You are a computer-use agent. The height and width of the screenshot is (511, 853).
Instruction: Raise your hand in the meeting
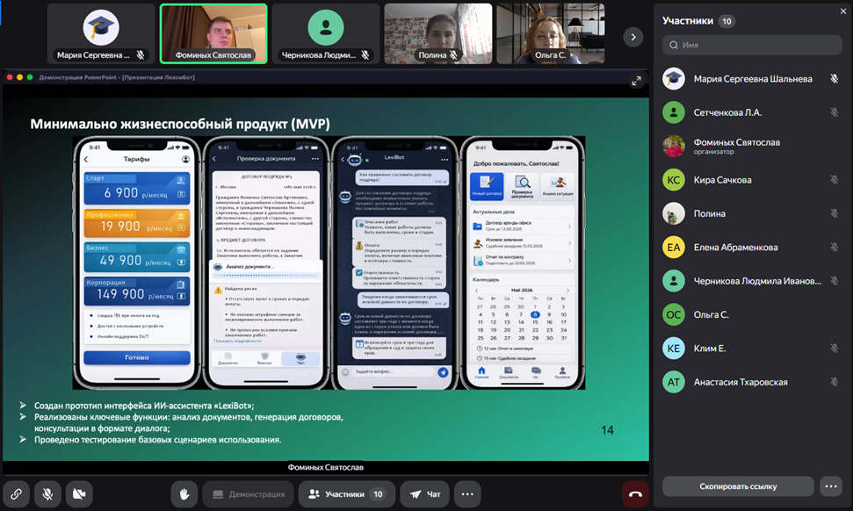[184, 494]
